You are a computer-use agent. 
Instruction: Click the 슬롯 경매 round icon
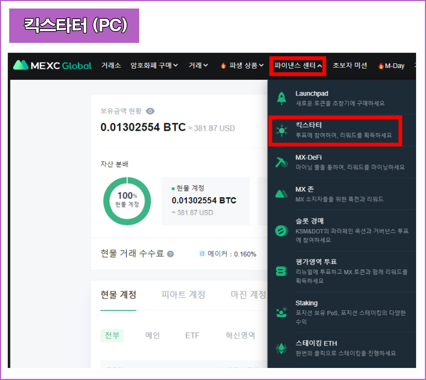click(282, 231)
